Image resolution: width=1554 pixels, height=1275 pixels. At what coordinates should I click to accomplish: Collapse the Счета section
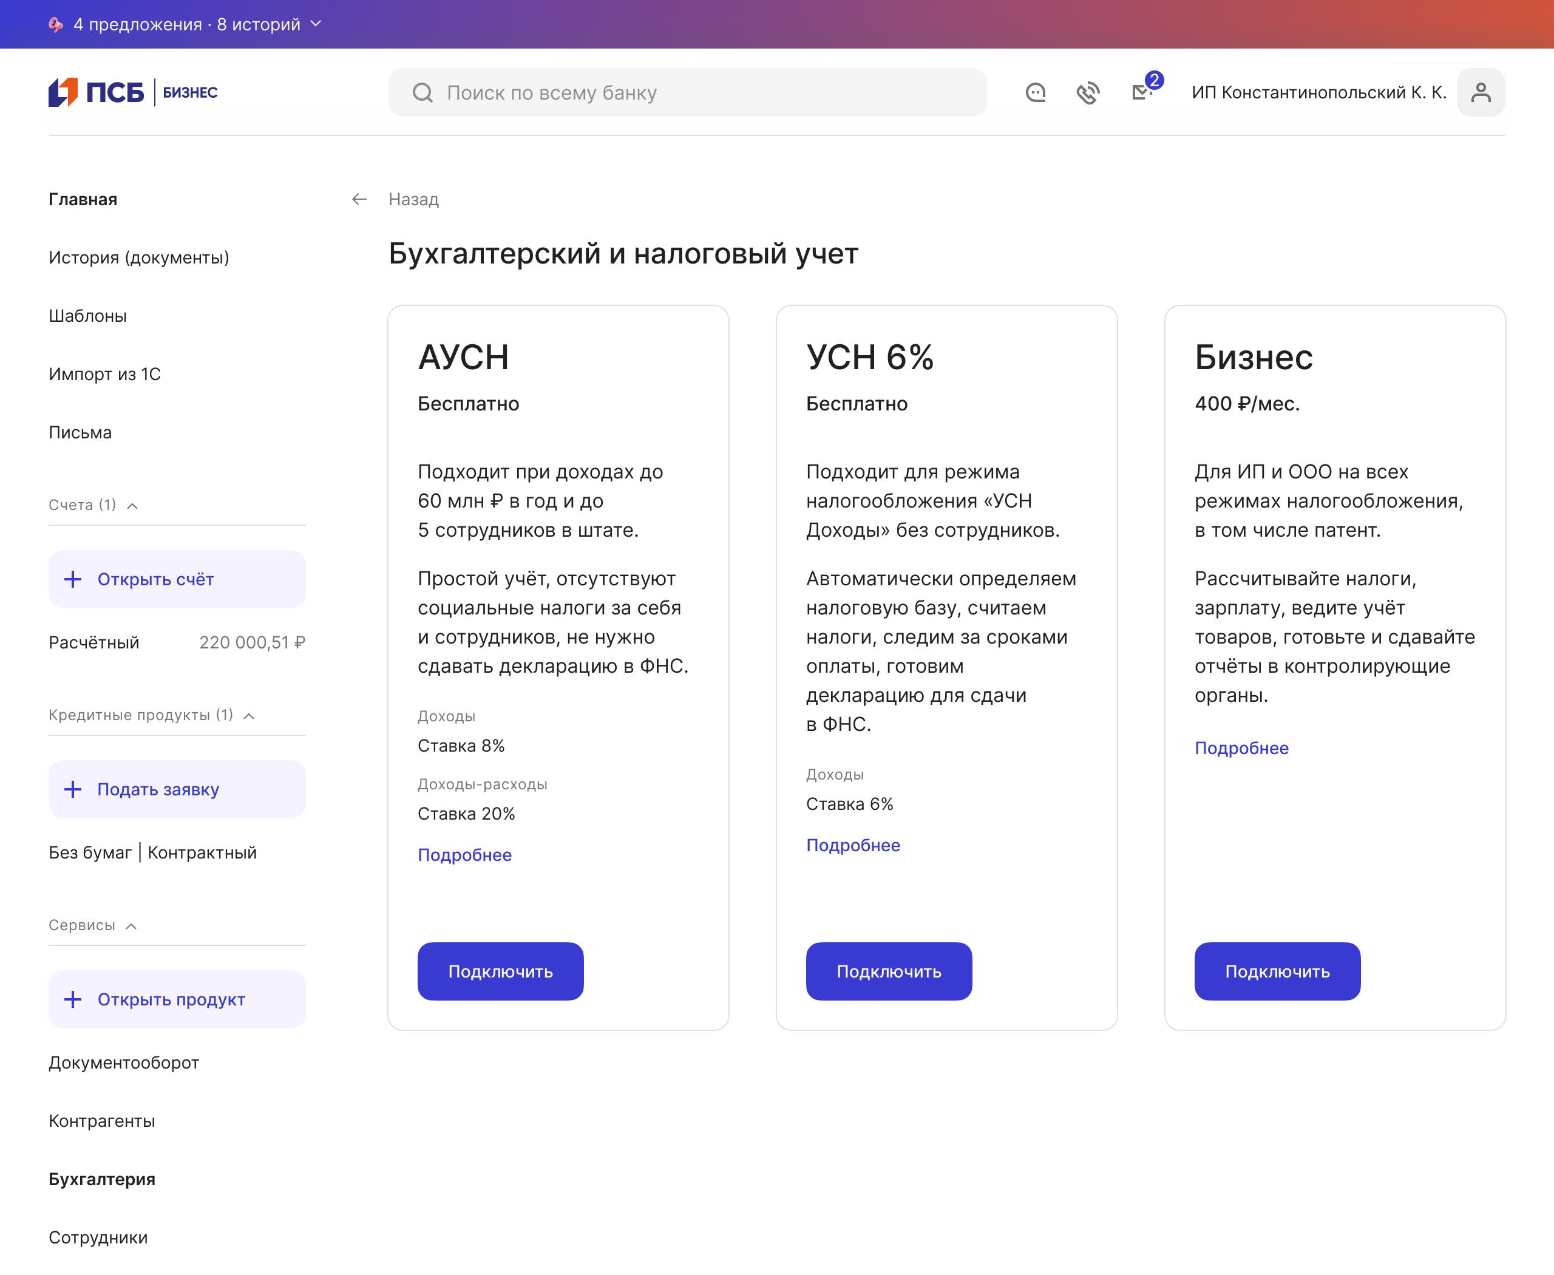tap(133, 505)
